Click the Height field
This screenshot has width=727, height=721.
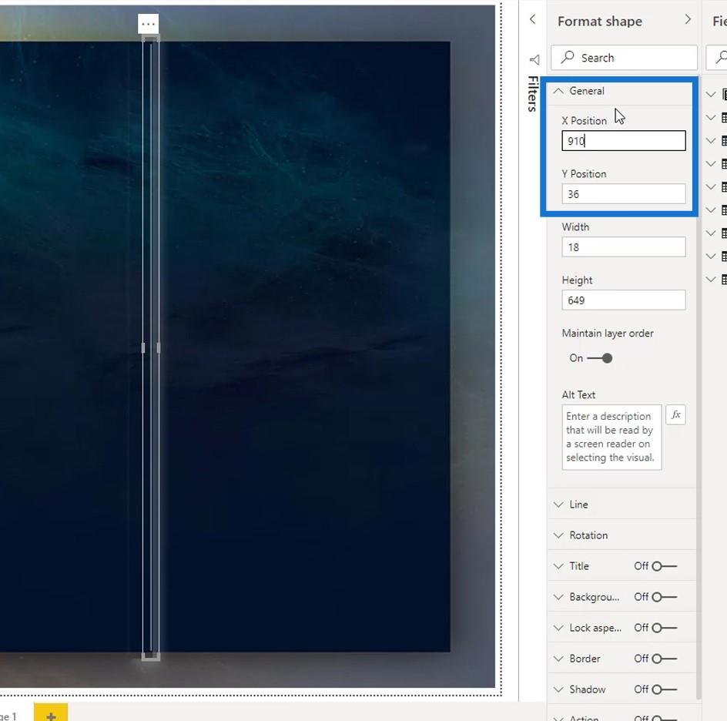[624, 300]
